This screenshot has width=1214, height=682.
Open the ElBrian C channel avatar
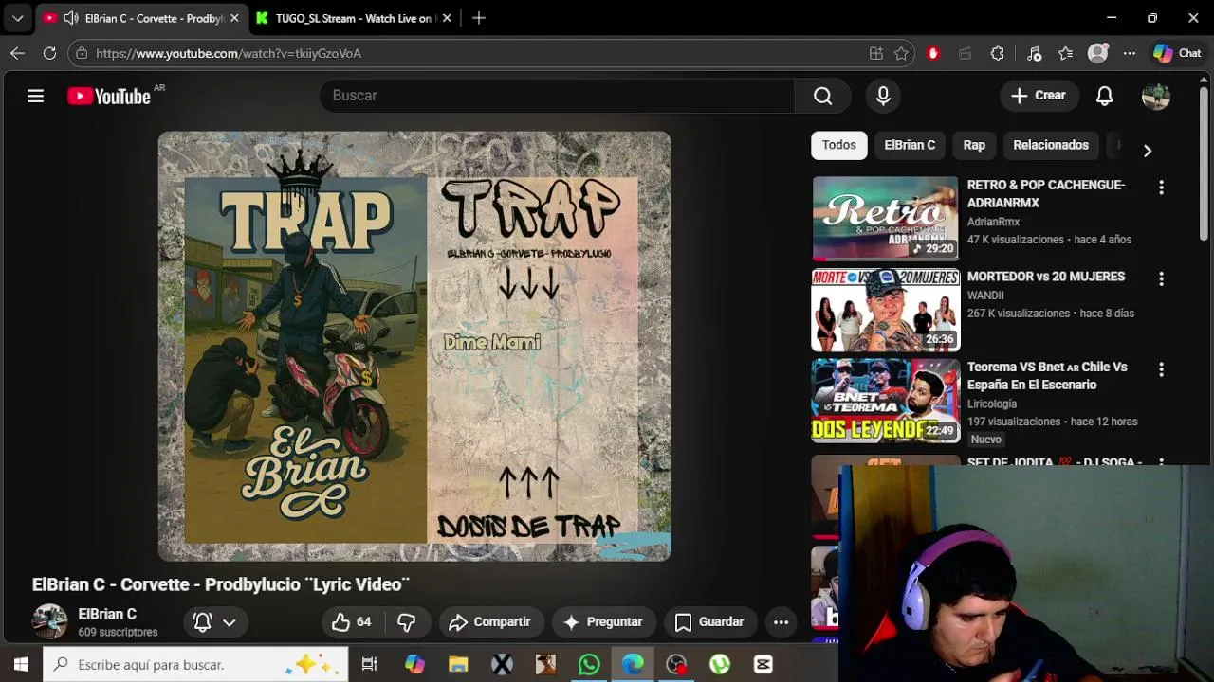[x=50, y=621]
